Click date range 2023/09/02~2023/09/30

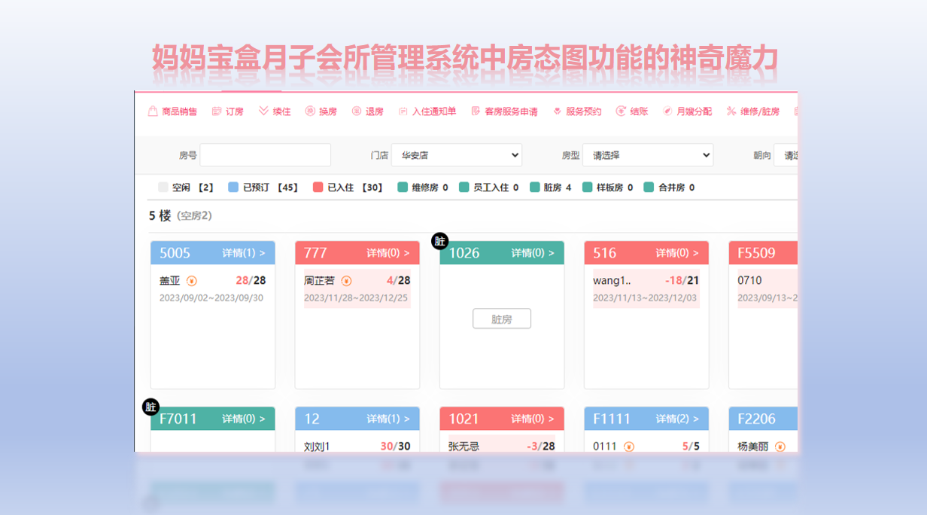[x=211, y=298]
